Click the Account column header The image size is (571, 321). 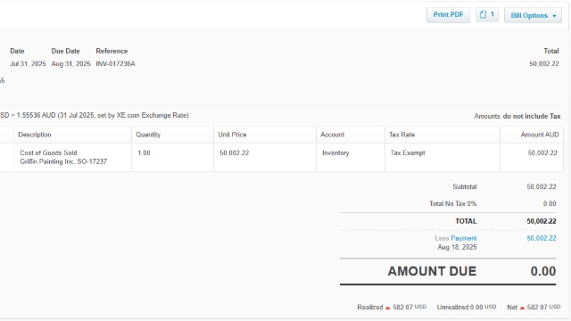(351, 135)
